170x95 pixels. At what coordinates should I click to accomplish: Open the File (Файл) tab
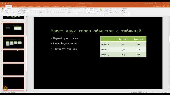click(3, 6)
